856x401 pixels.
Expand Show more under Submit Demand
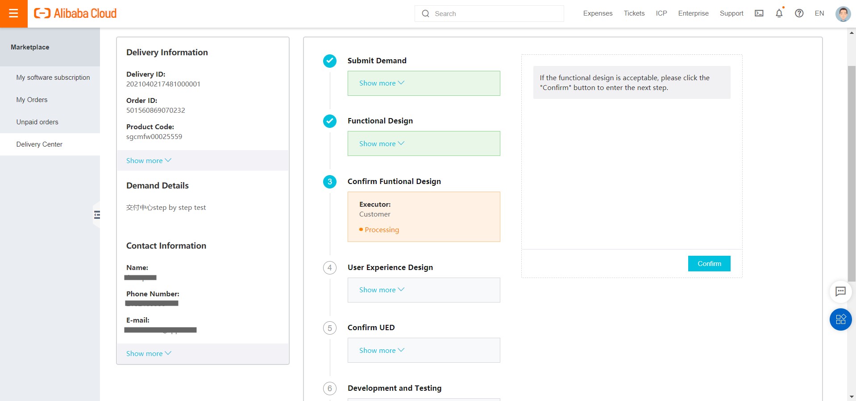[x=382, y=83]
